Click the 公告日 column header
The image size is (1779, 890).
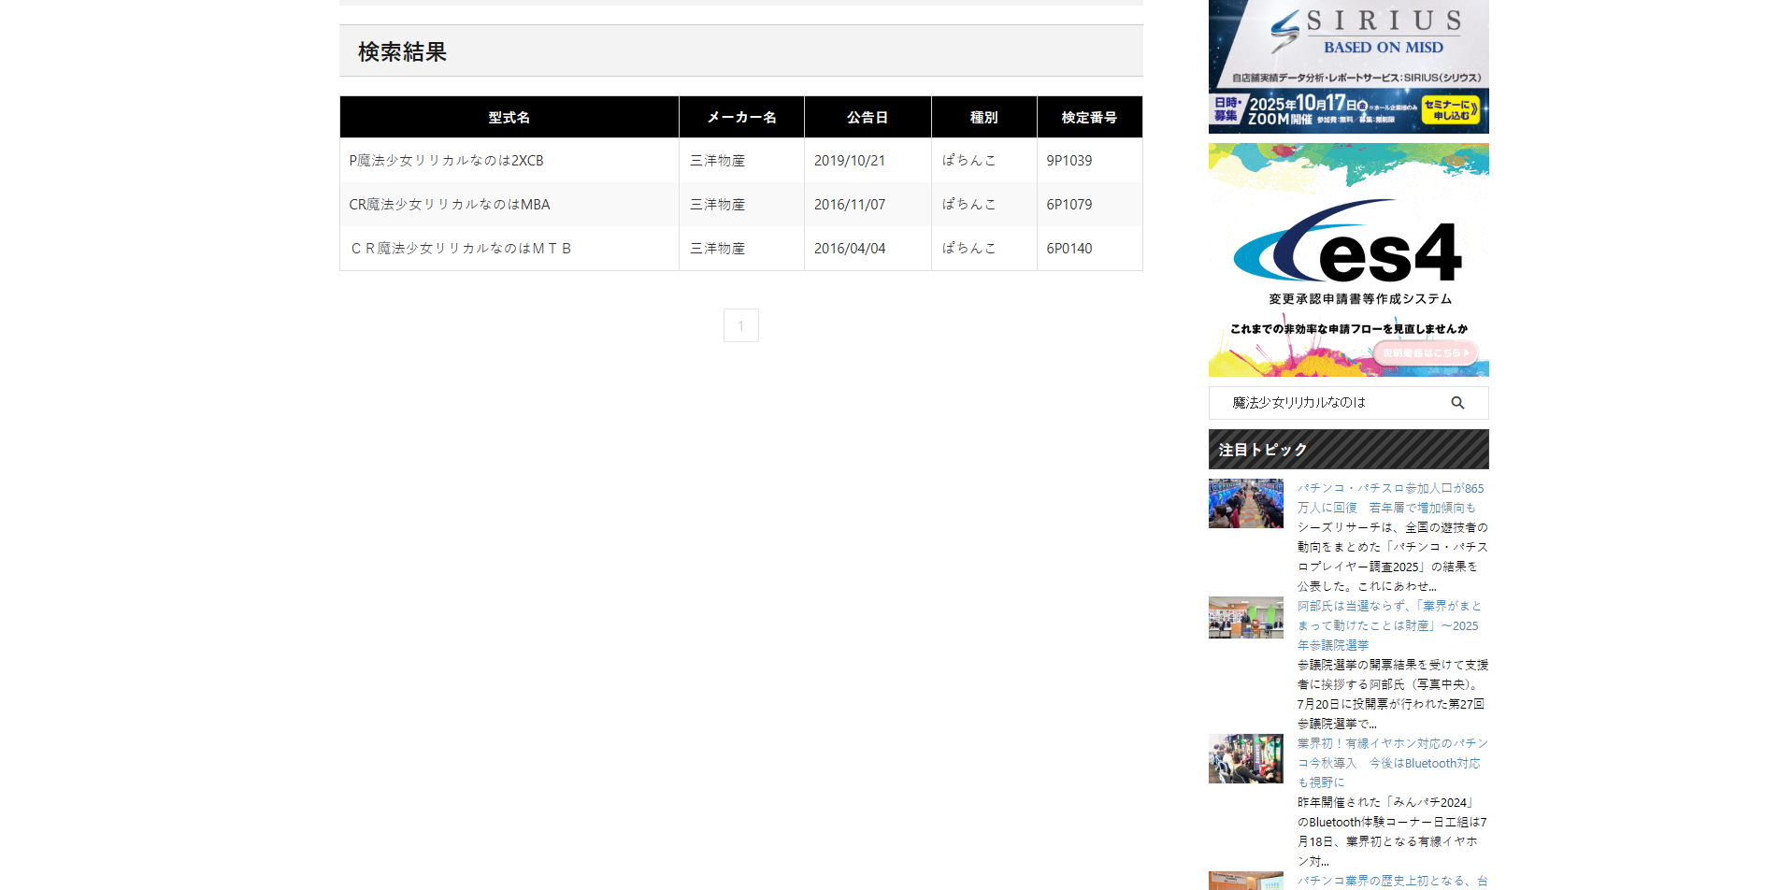(x=868, y=117)
